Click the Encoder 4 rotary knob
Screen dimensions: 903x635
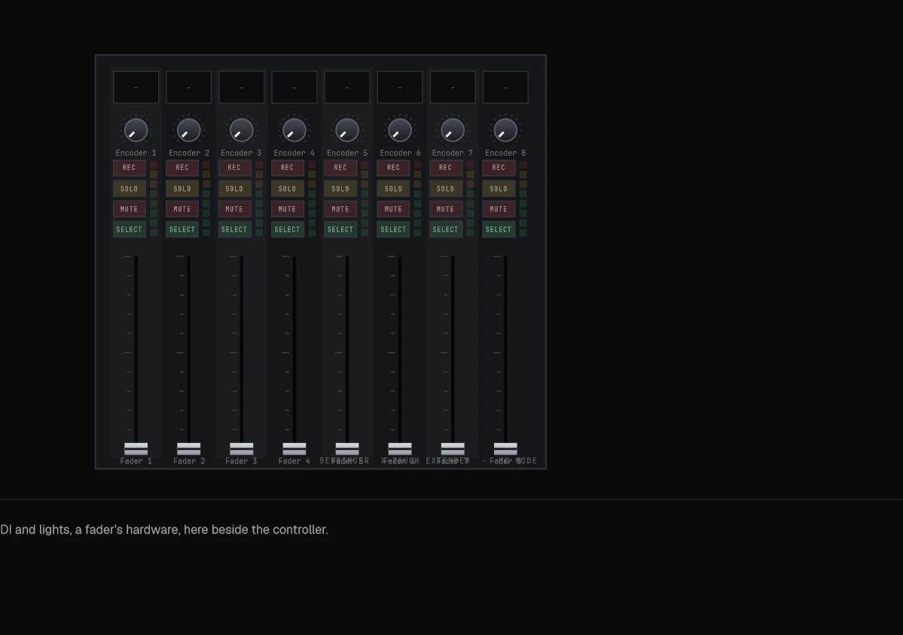294,130
